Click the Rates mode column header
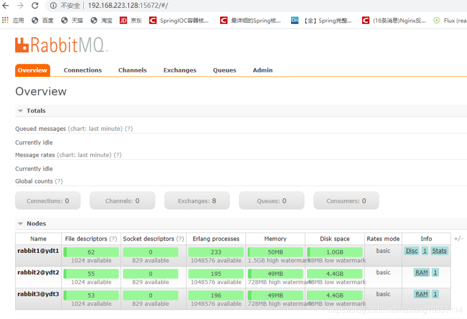This screenshot has width=467, height=319. [383, 239]
